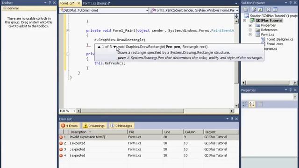Screen dimensions: 299x168
Task: Click editor horizontal scroll right arrow
Action: [232, 111]
